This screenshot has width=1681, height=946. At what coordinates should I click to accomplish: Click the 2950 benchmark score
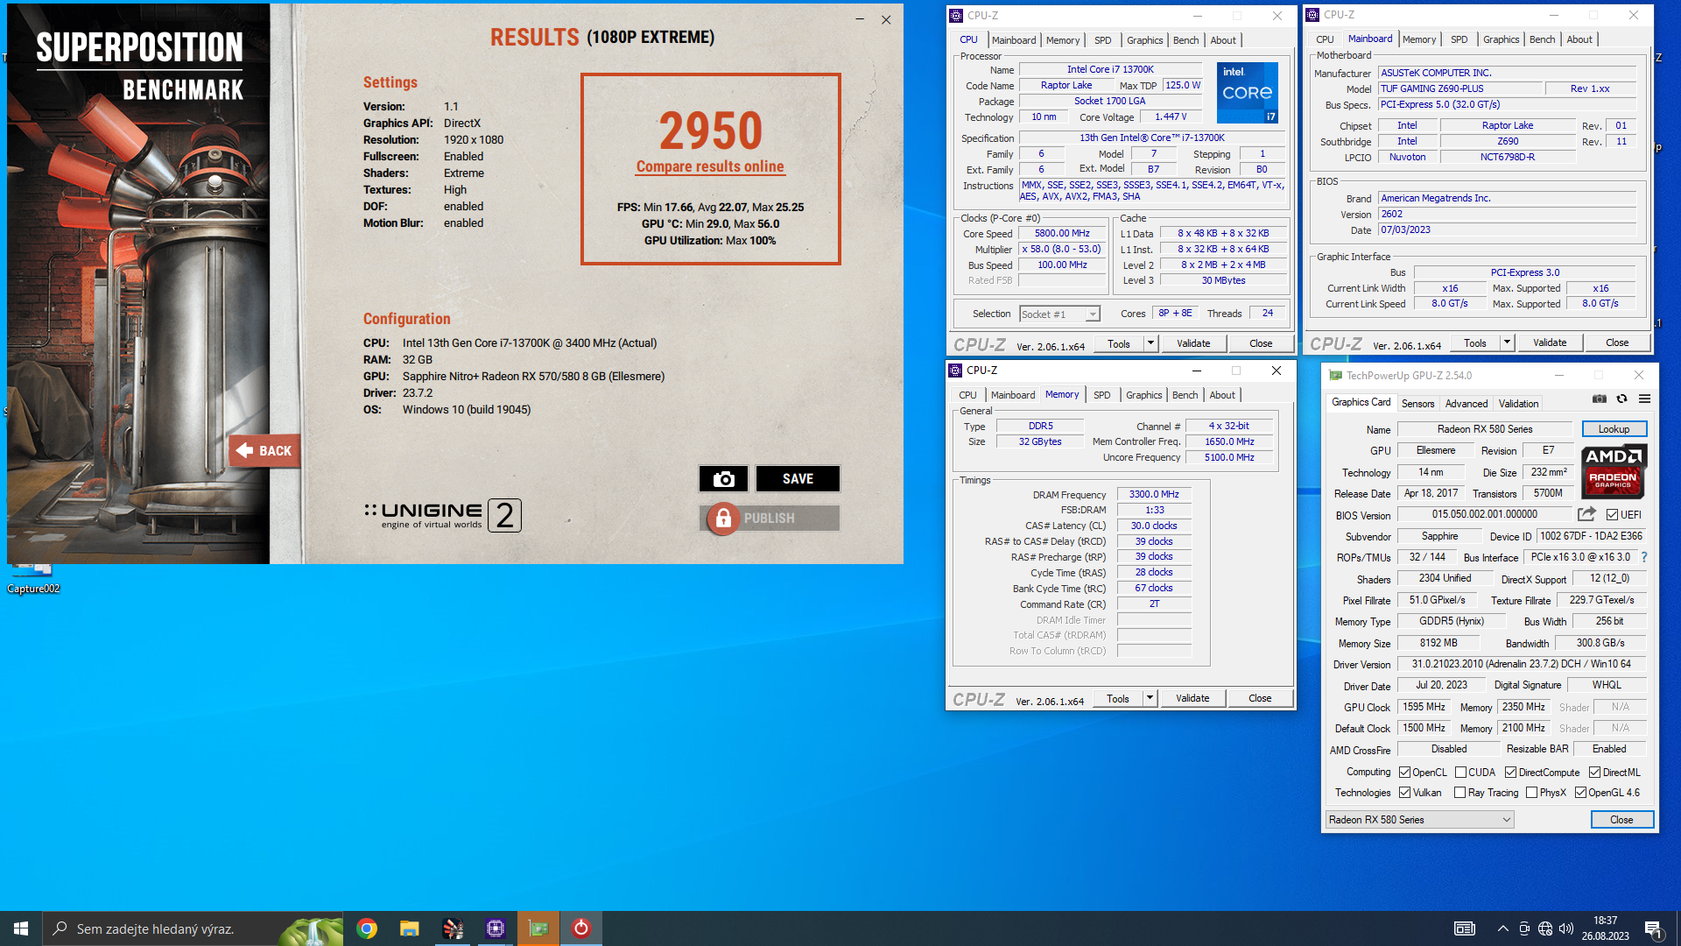[x=710, y=131]
